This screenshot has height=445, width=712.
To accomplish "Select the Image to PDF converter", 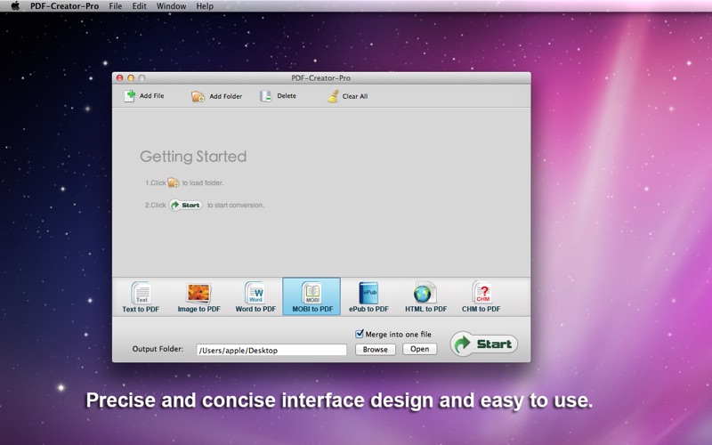I will click(x=198, y=297).
